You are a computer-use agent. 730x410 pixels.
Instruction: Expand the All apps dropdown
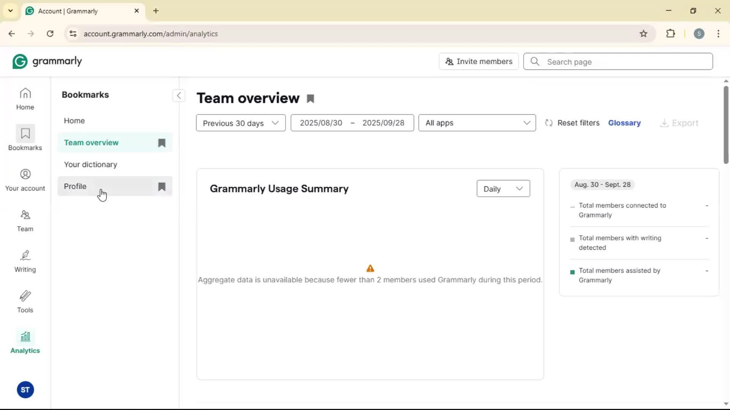click(477, 123)
